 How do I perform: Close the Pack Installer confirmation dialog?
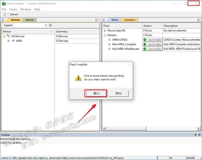[129, 65]
